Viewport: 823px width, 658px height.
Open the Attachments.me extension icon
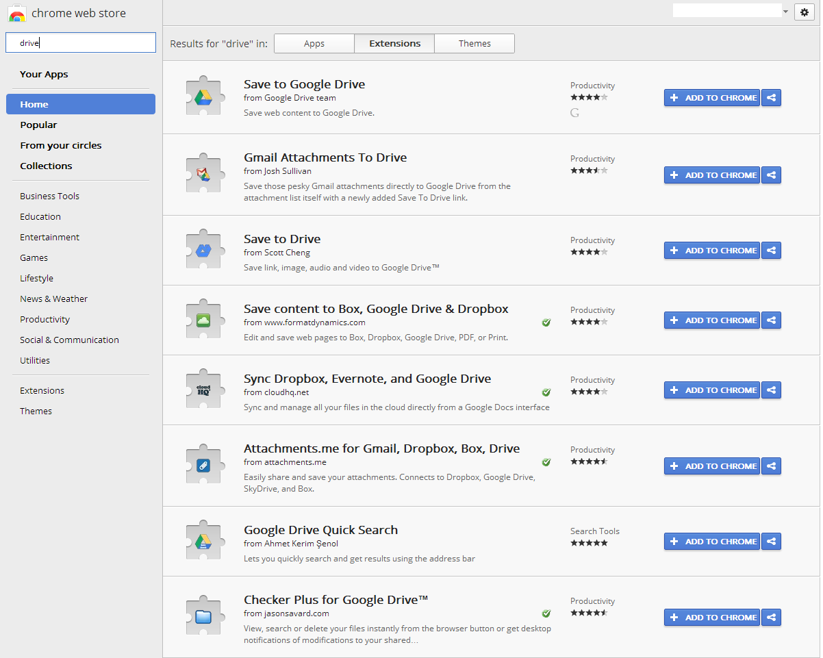coord(205,464)
